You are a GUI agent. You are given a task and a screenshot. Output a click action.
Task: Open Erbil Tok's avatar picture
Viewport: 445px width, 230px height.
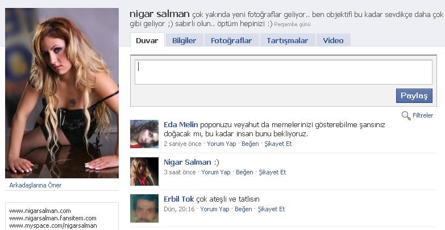(x=144, y=208)
